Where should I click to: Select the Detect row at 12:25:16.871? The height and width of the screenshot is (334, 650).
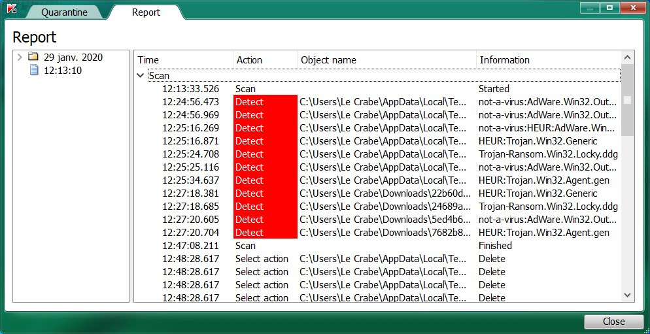point(378,141)
